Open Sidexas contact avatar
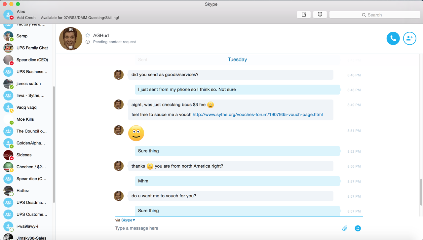Viewport: 423px width, 240px height. coord(8,155)
